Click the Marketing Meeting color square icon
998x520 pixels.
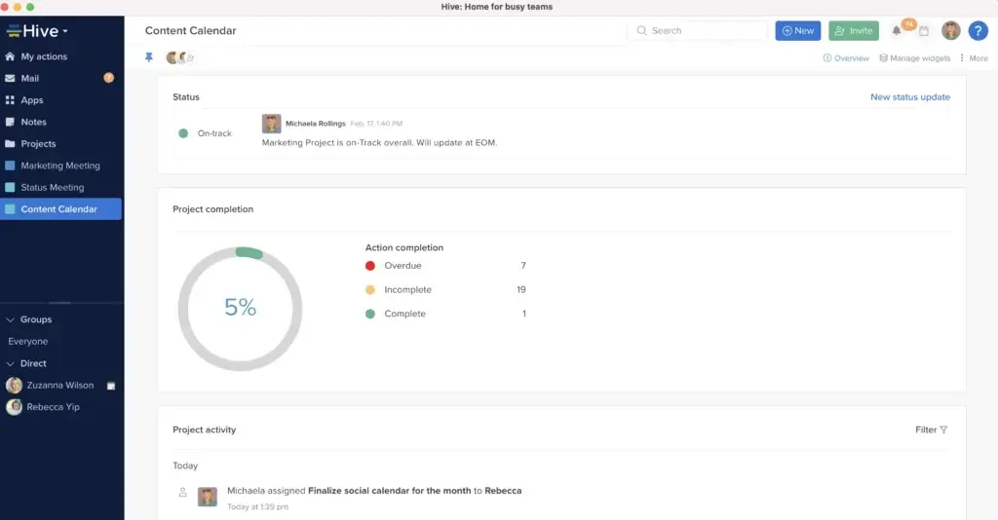[x=10, y=166]
